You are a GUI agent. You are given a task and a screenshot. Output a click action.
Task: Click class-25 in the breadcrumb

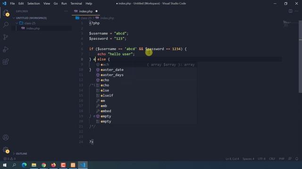86,18
